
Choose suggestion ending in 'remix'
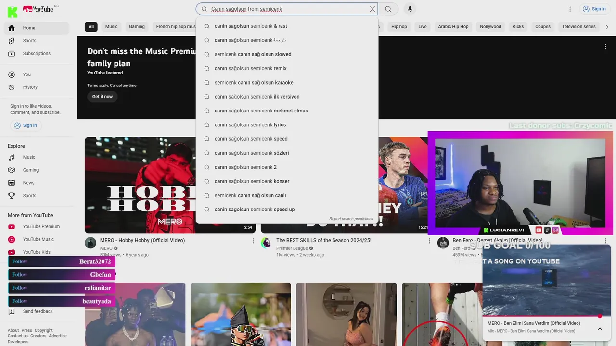287,68
